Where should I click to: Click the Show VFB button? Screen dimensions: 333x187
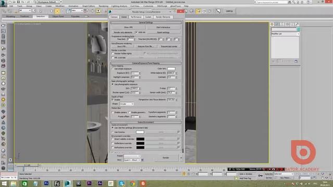click(128, 28)
